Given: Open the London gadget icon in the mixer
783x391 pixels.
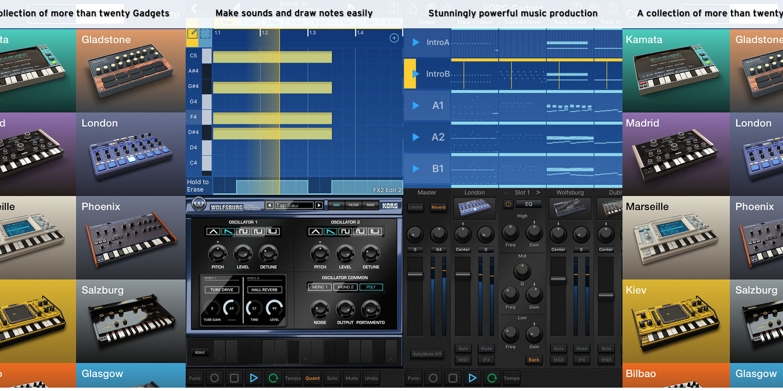Looking at the screenshot, I should 474,209.
